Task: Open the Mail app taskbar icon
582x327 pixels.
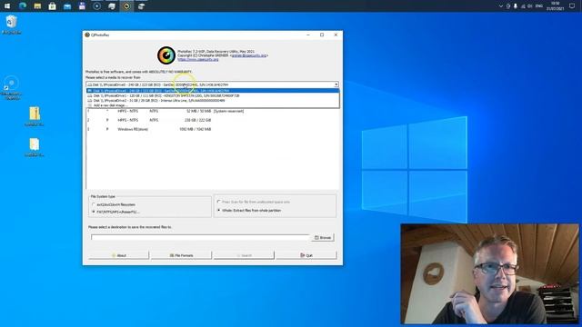Action: [x=67, y=6]
